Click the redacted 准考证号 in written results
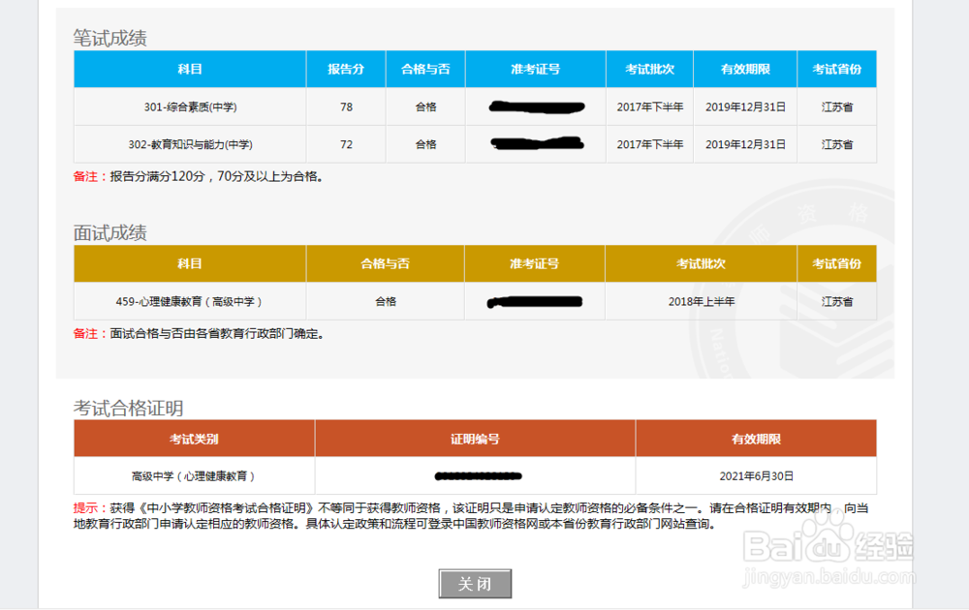This screenshot has width=969, height=610. coord(536,107)
